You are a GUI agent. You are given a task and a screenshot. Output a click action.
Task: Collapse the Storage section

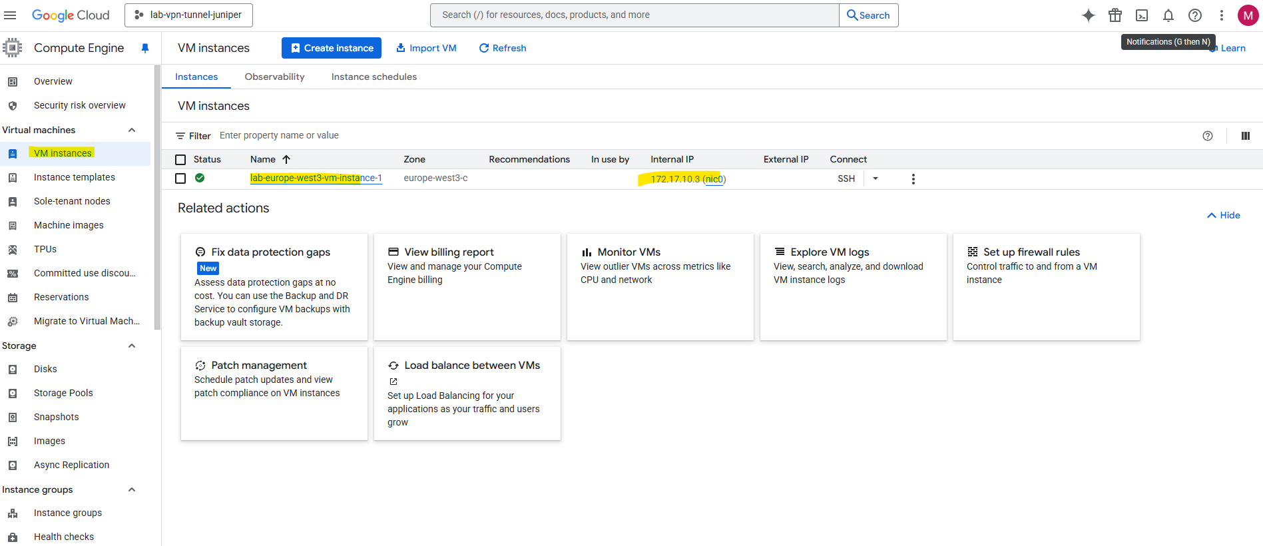coord(132,346)
